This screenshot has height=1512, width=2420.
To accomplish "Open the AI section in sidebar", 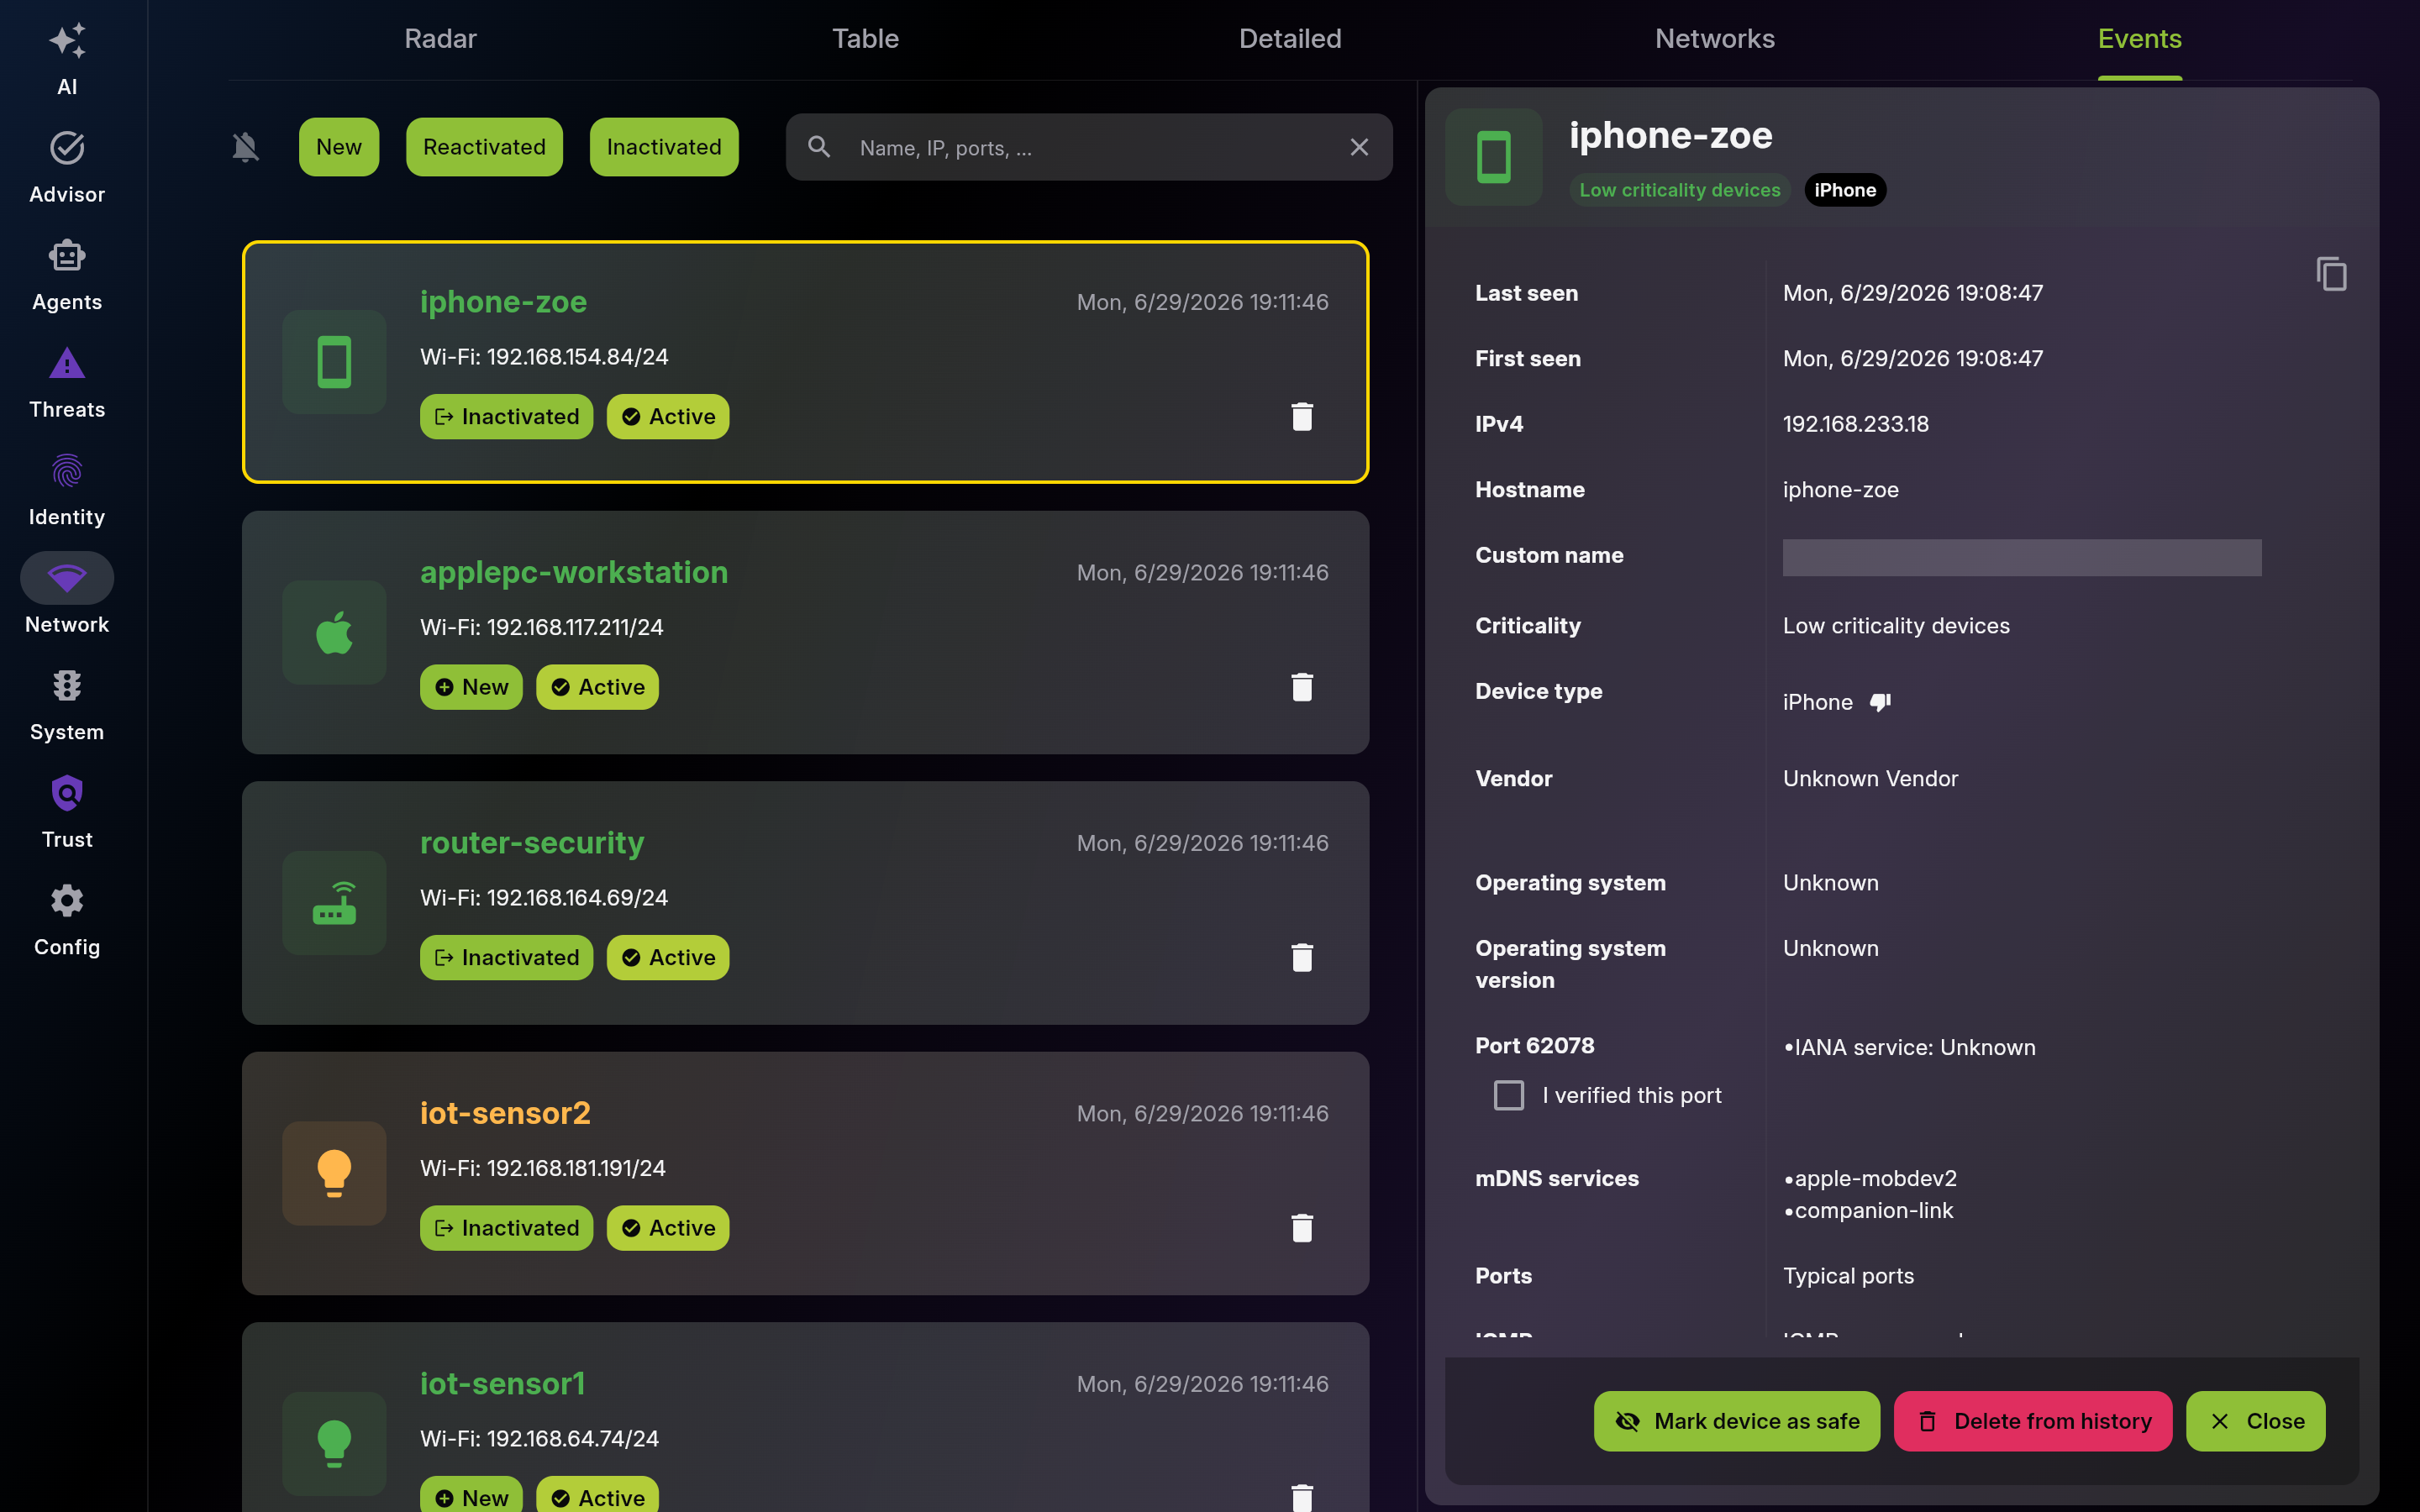I will pyautogui.click(x=67, y=59).
